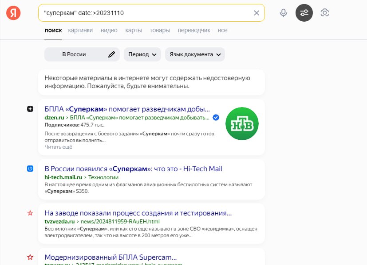Click the «Суперкам» S350 snippet text
The image size is (367, 265).
point(67,191)
